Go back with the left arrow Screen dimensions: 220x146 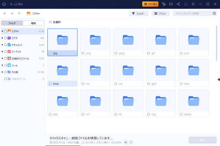click(x=5, y=14)
